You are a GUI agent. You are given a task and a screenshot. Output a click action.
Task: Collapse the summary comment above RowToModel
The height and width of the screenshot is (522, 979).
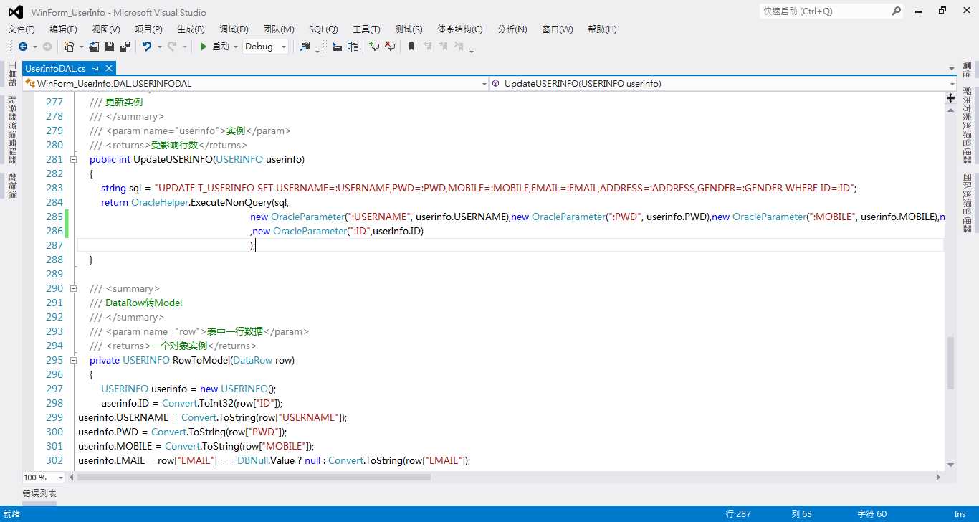click(x=73, y=288)
